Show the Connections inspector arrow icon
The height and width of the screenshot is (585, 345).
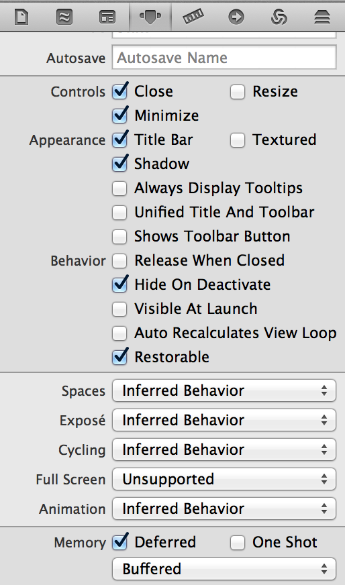click(x=236, y=17)
